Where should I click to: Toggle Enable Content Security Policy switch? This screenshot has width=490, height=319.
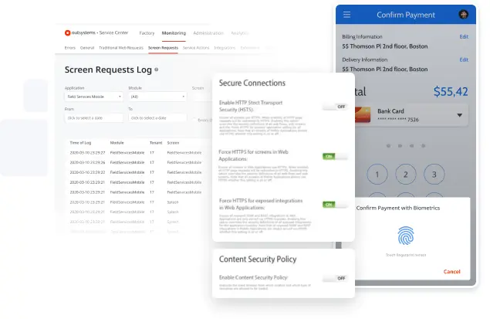[x=335, y=278]
